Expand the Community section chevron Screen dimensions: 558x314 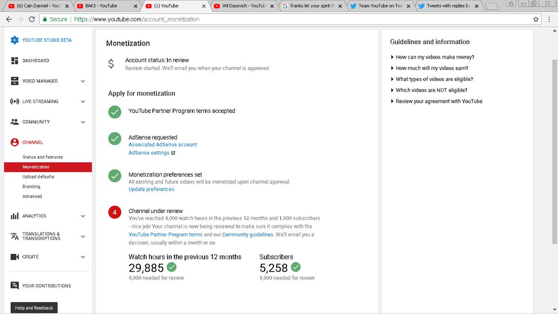[x=83, y=122]
